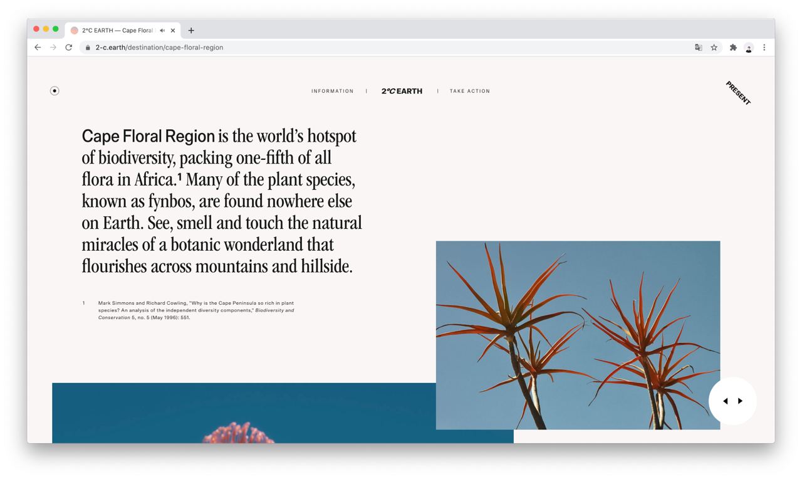Click the circular dot icon near Information
This screenshot has height=479, width=802.
coord(55,91)
